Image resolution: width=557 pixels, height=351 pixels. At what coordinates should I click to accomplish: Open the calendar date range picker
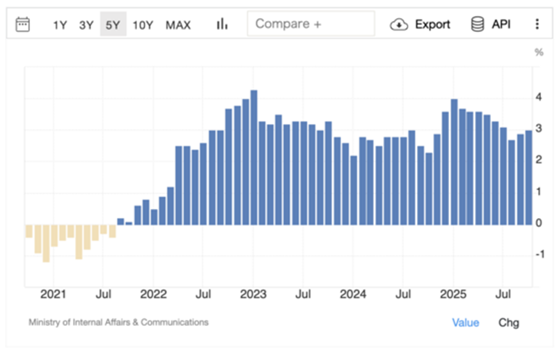23,24
